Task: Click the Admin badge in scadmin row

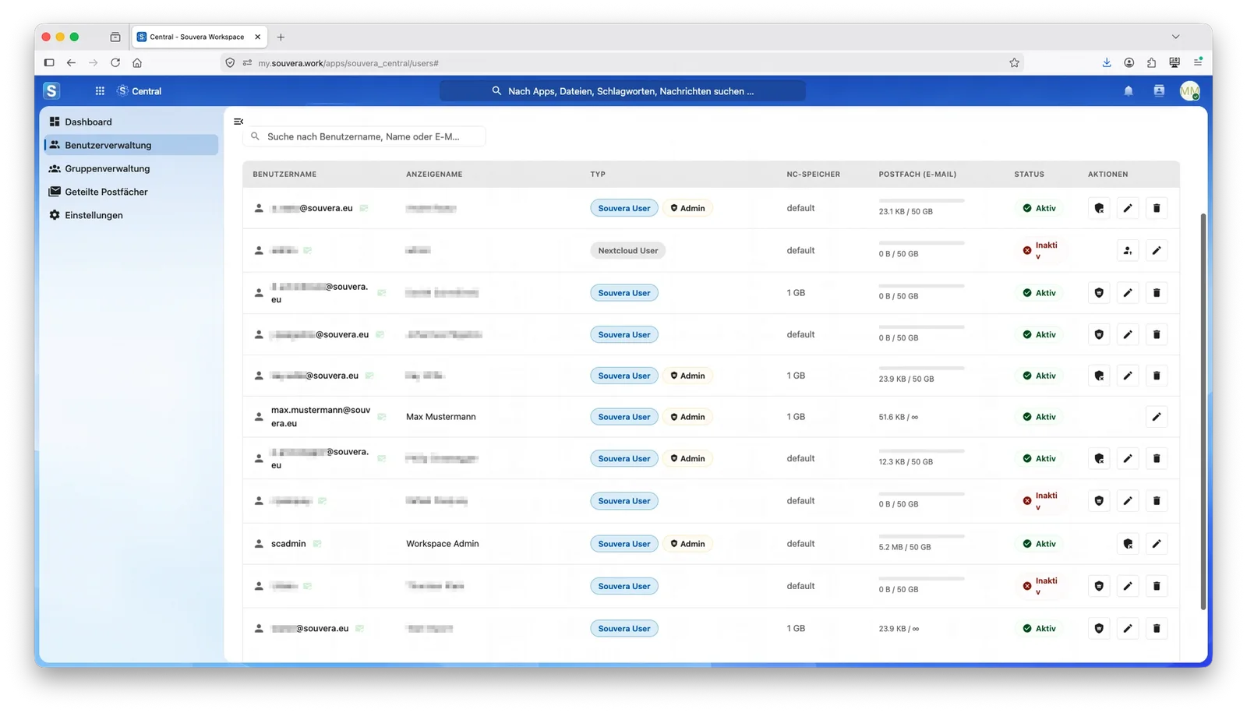Action: click(687, 544)
